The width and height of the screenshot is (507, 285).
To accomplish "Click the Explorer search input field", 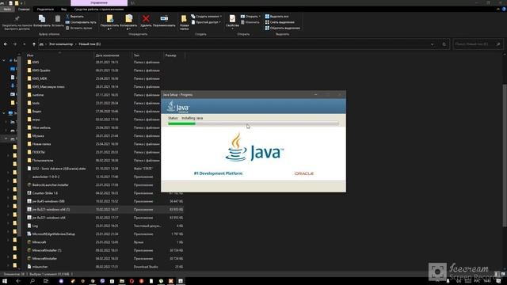I will click(x=478, y=44).
